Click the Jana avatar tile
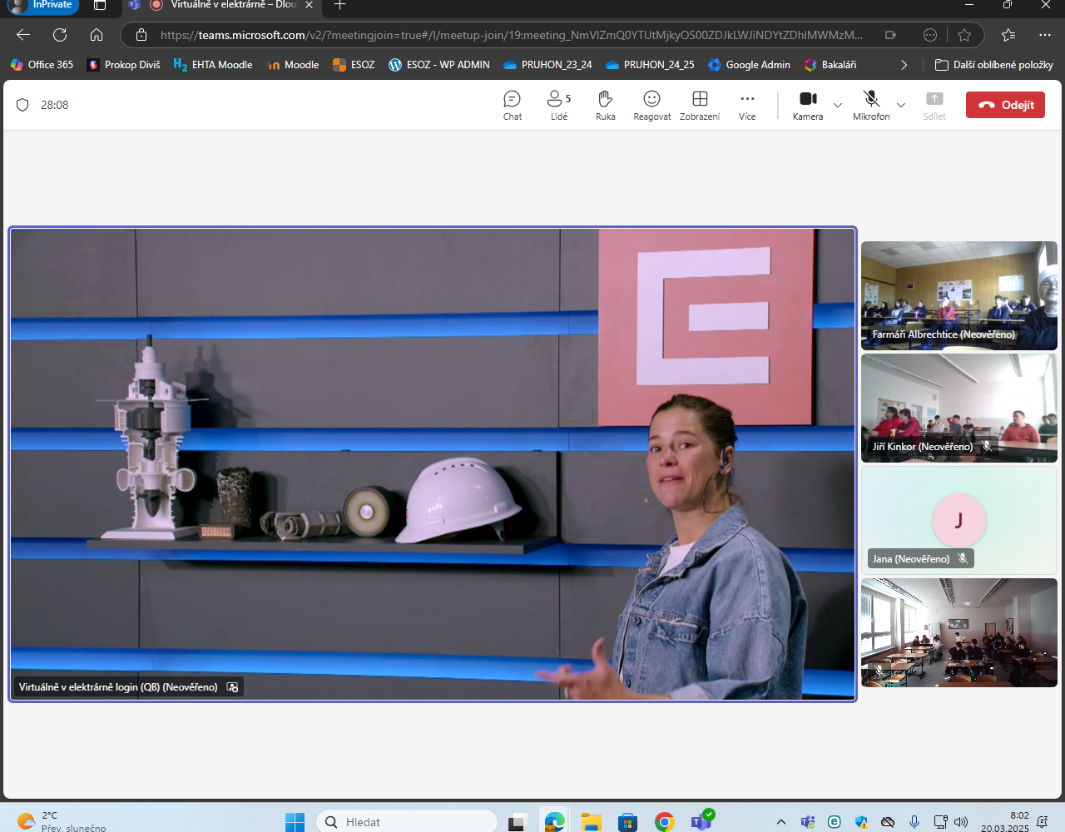1065x832 pixels. [x=959, y=520]
